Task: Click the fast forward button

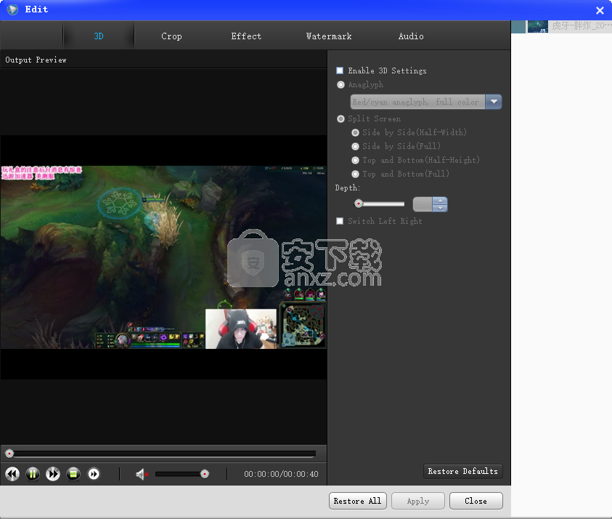Action: pyautogui.click(x=53, y=474)
